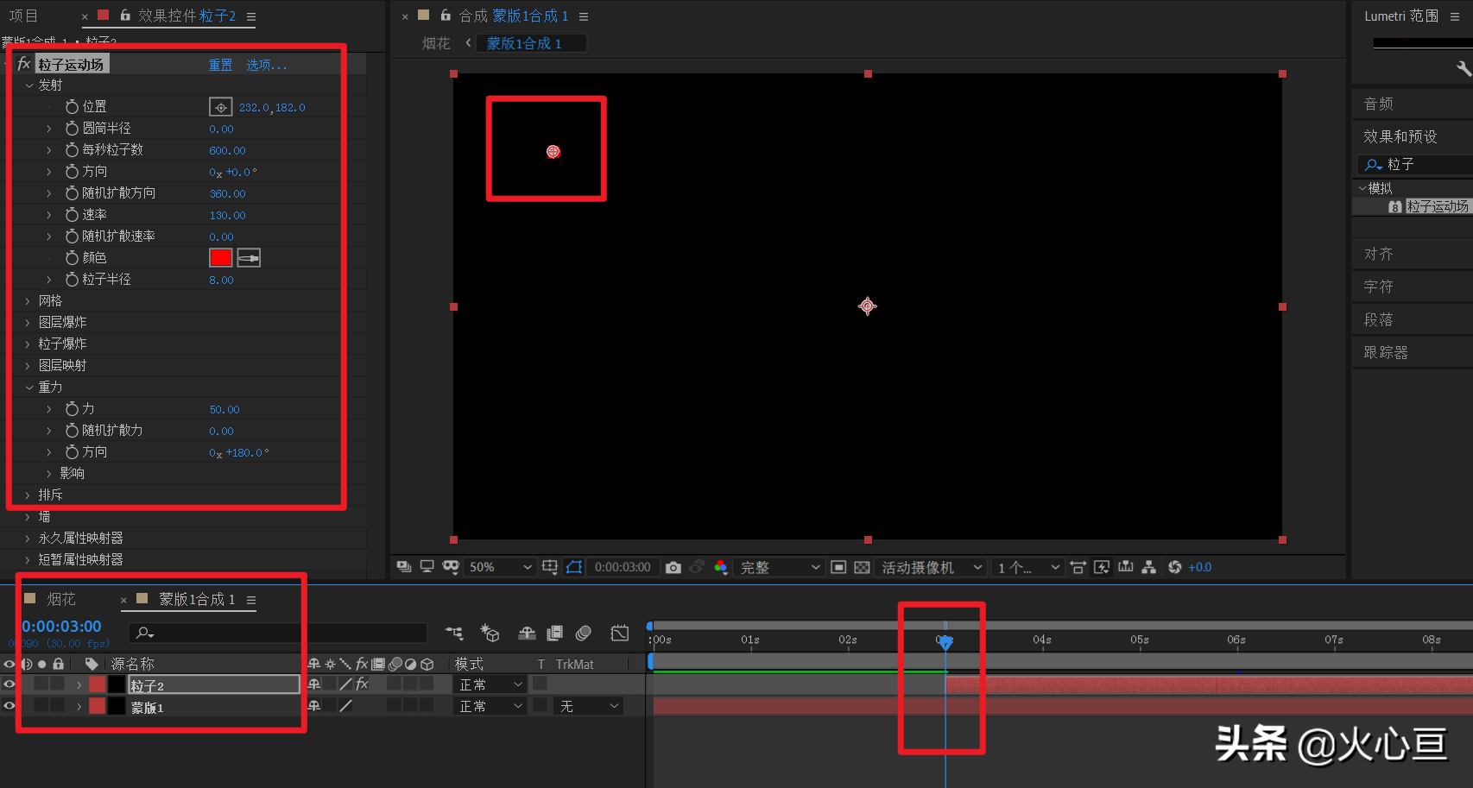
Task: Open show channel color management icon
Action: [x=721, y=567]
